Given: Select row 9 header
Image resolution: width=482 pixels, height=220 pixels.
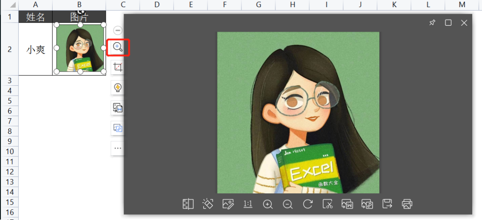Looking at the screenshot, I should pyautogui.click(x=9, y=141).
